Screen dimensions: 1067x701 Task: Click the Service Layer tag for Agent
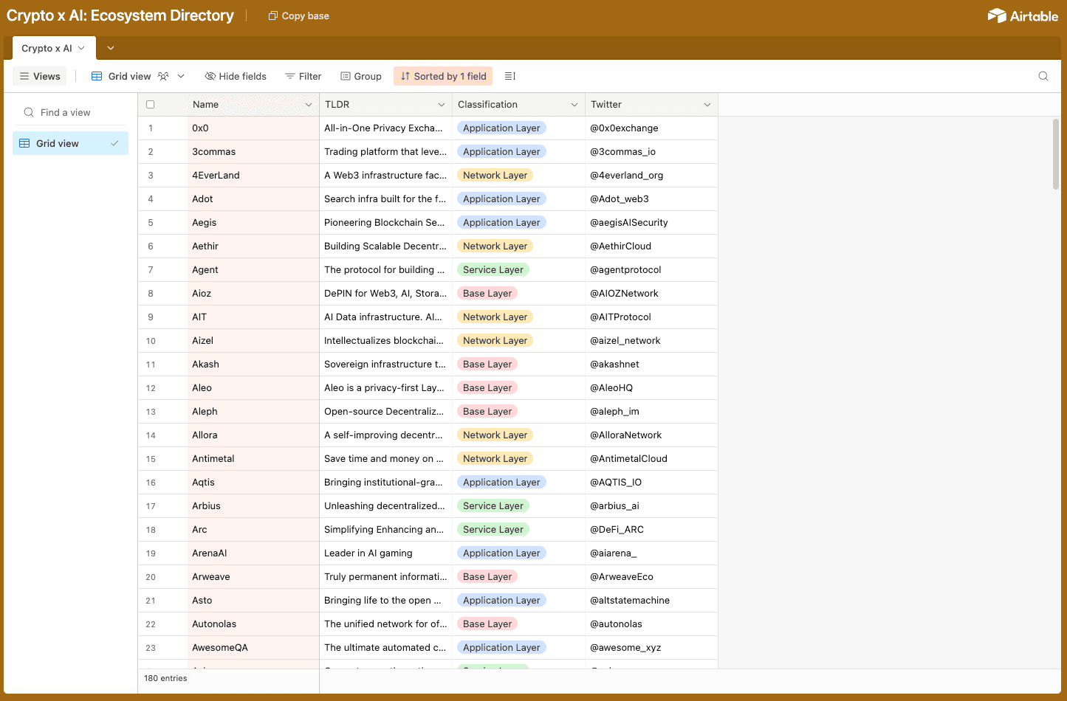(x=493, y=270)
